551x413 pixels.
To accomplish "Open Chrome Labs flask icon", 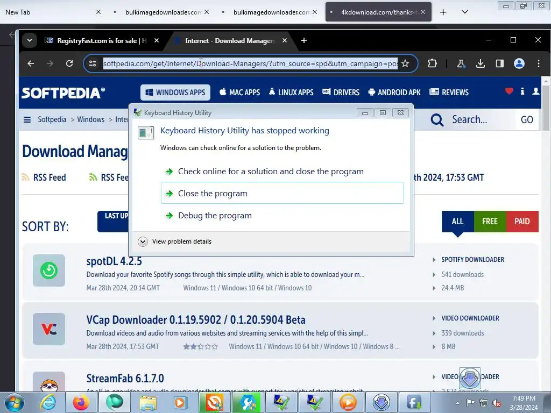I will click(x=461, y=63).
